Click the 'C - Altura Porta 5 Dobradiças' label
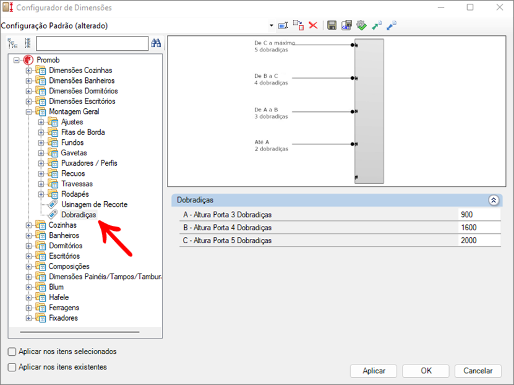 227,240
